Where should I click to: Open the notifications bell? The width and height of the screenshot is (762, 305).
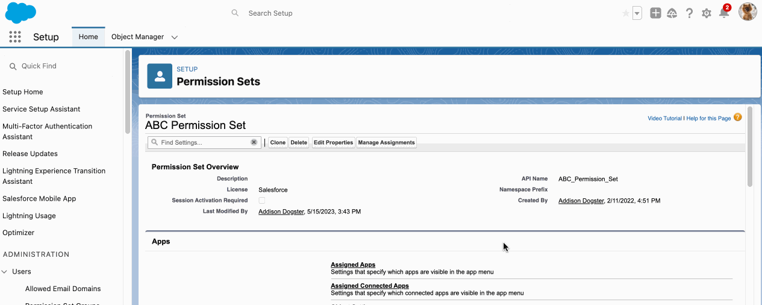click(724, 13)
